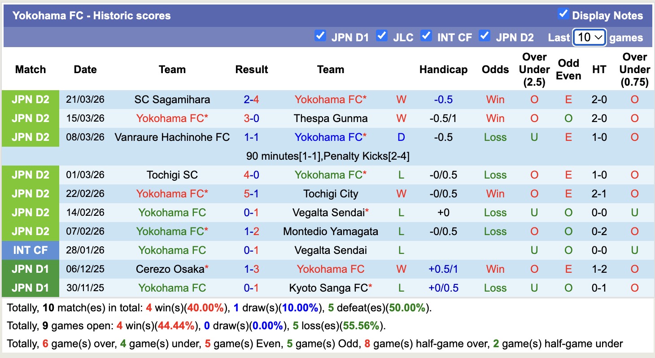Click the JPN D2 badge on the Thespa Gunma row
Screen dimensions: 655x358
30,118
